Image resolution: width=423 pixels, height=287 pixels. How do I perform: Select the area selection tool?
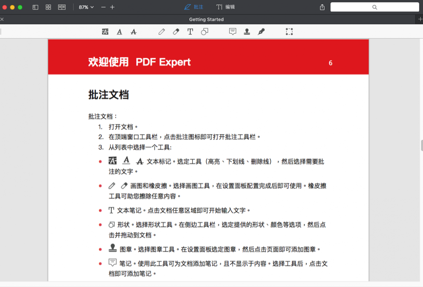tap(289, 32)
